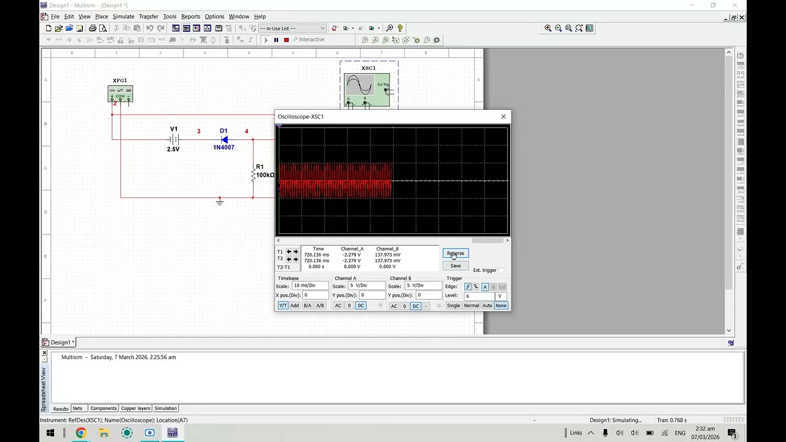This screenshot has width=786, height=442.
Task: Select the Design1 document tab
Action: (58, 343)
